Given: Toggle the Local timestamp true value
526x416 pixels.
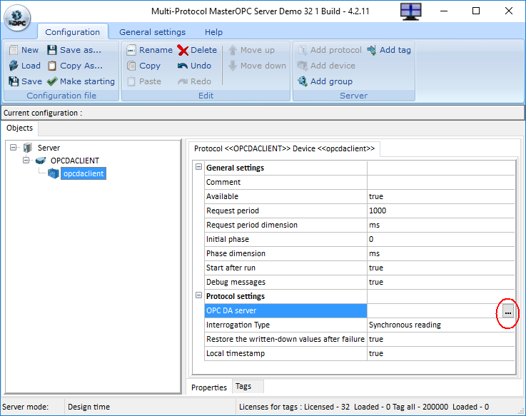Looking at the screenshot, I should 441,354.
